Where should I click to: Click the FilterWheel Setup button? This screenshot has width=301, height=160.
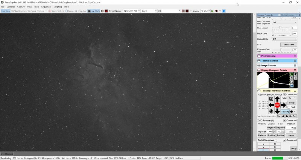coord(293,148)
